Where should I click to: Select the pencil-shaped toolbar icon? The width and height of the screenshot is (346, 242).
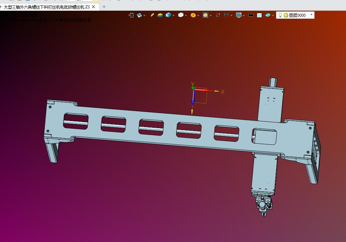click(x=152, y=15)
